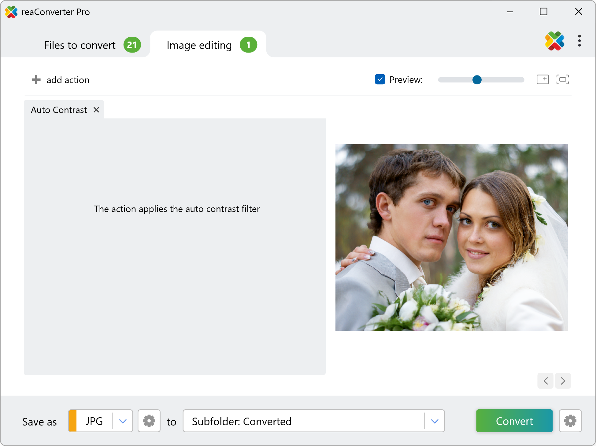Screen dimensions: 596x446
Task: Uncheck the Preview checkbox
Action: click(380, 79)
